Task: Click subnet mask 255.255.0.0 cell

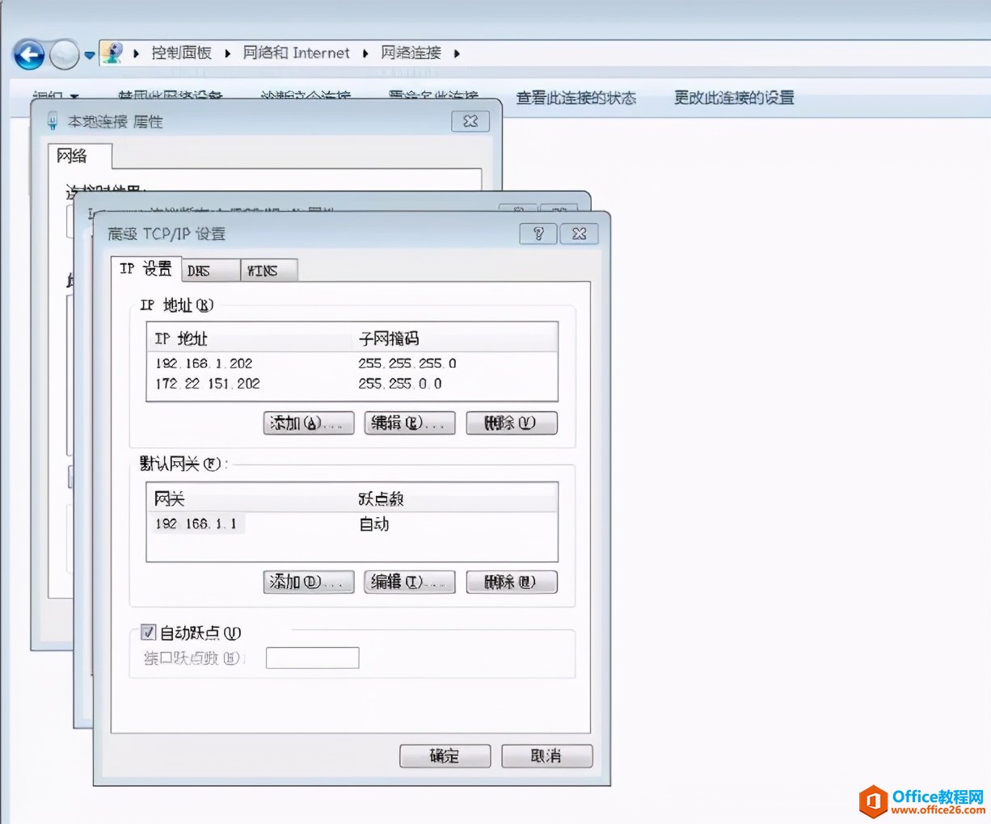Action: click(x=400, y=384)
